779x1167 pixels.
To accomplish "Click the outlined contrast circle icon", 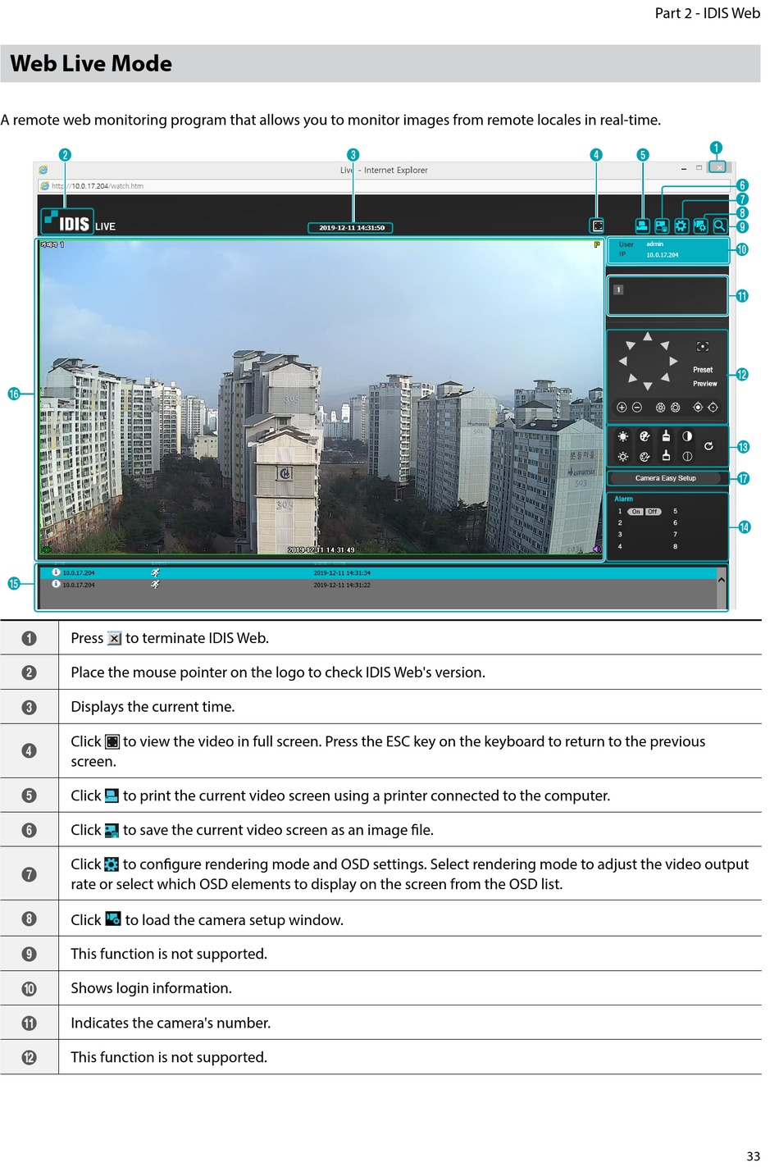I will [687, 457].
